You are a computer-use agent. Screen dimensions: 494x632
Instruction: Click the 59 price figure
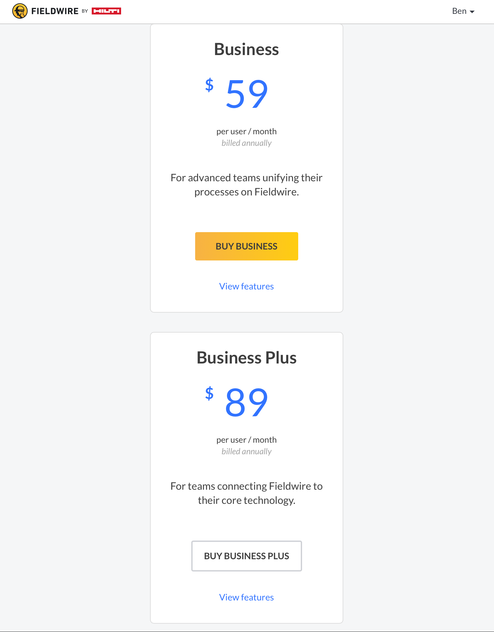[247, 94]
